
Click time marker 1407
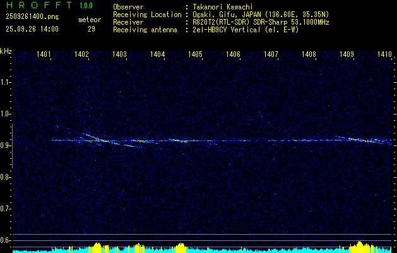271,54
